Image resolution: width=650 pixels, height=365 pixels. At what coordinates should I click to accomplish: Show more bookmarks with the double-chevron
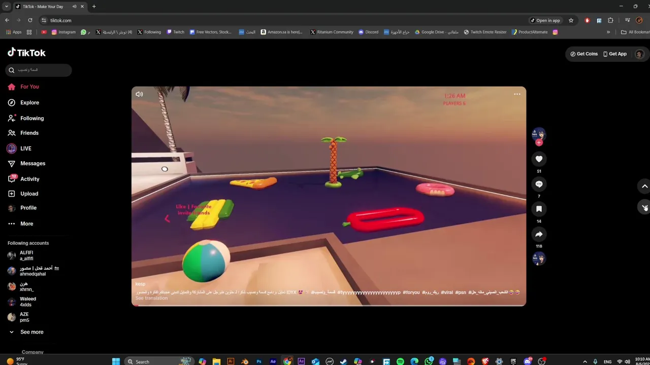[608, 32]
